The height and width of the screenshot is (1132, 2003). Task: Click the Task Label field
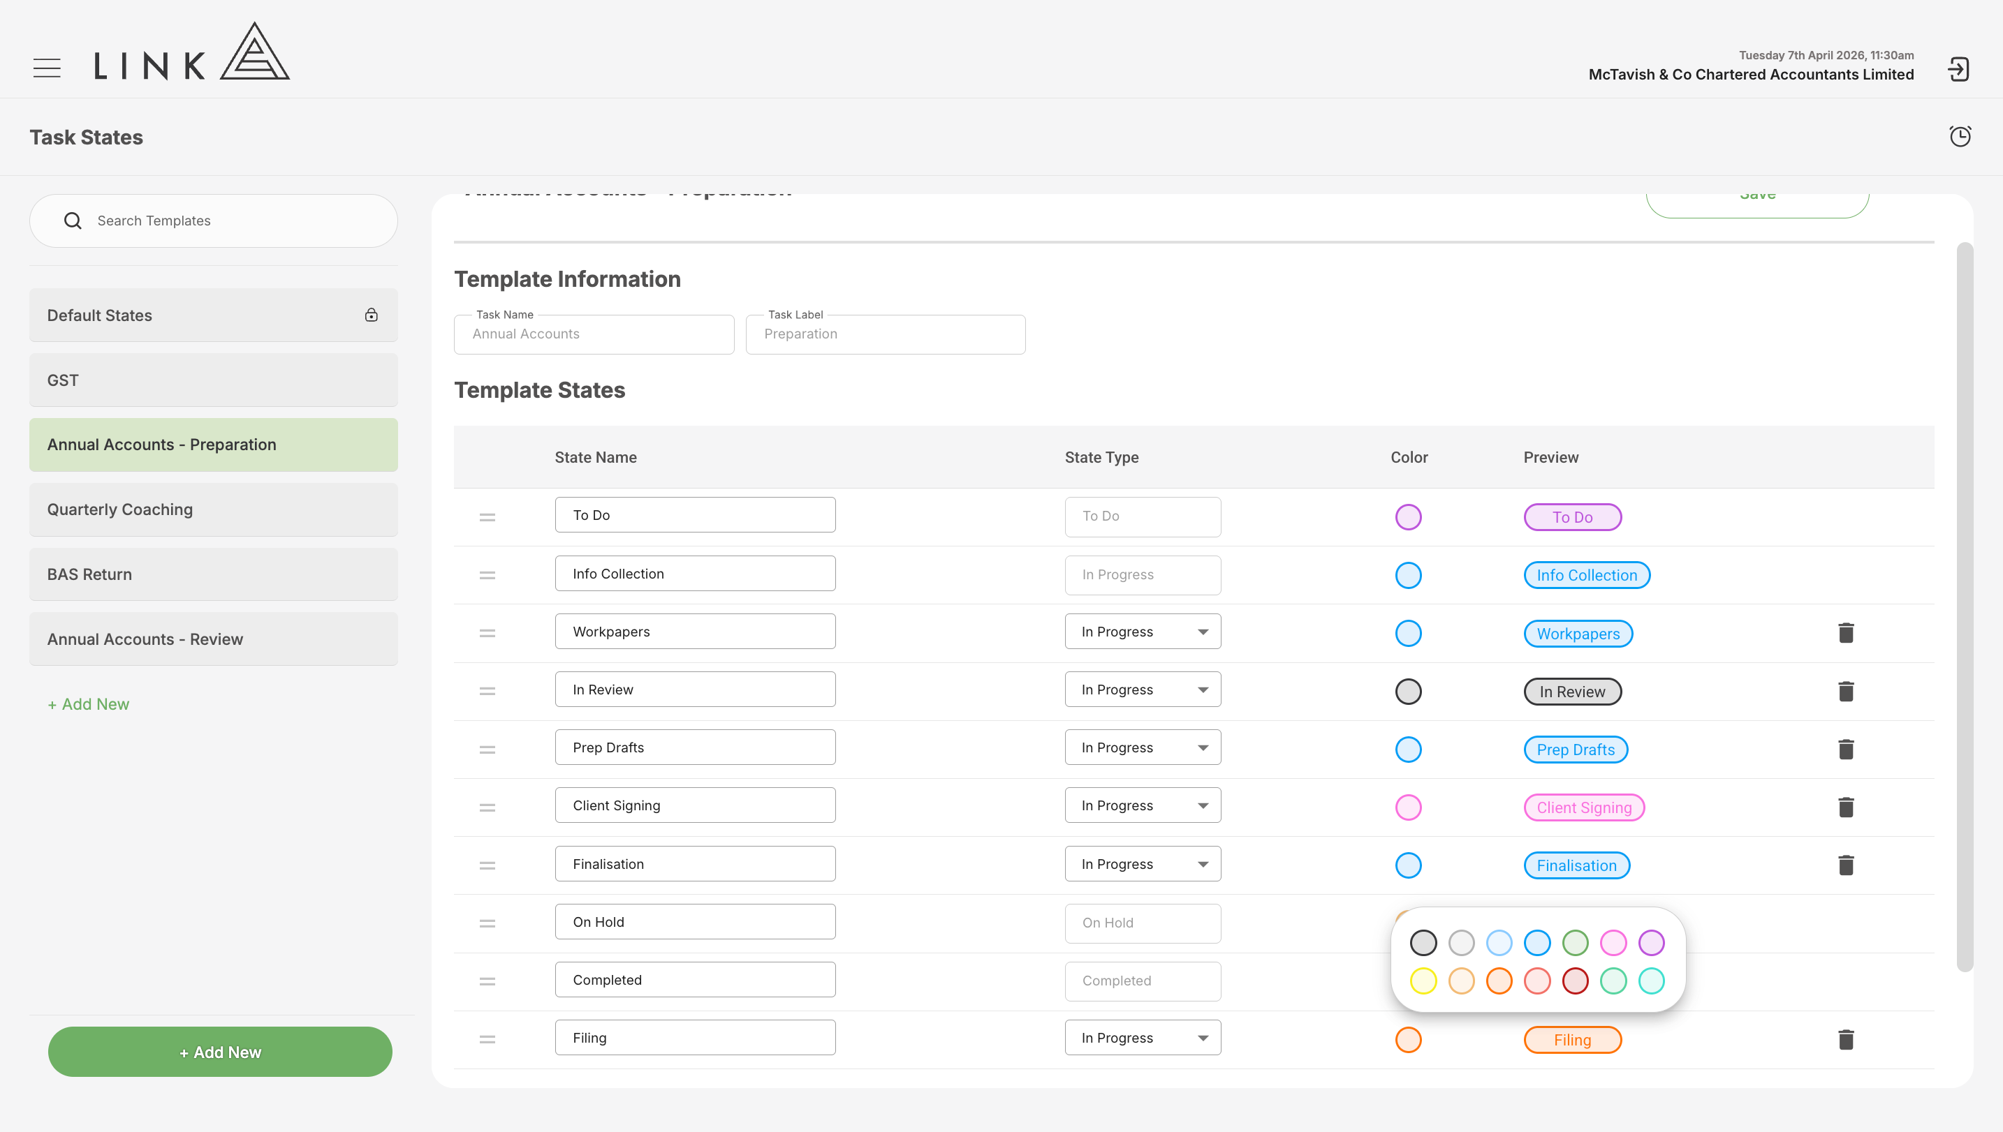885,334
